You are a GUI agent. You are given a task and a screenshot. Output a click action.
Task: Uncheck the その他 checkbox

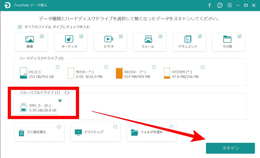pos(239,36)
